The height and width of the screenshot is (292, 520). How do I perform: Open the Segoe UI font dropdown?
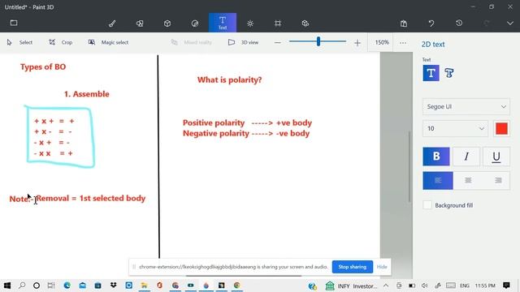[x=466, y=106]
